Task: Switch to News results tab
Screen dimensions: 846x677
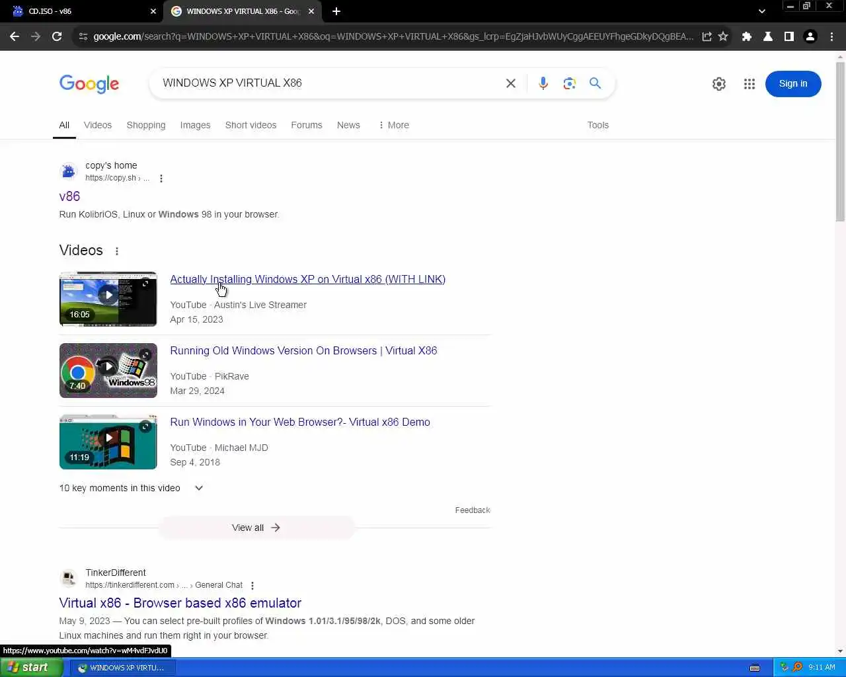Action: (348, 125)
